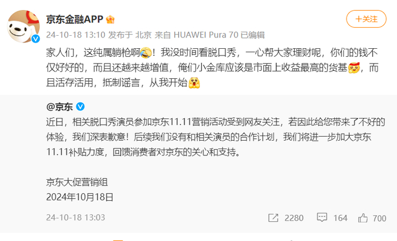The width and height of the screenshot is (397, 241).
Task: Click the crying-laughing emoji after 躺枪啊
Action: coord(146,53)
